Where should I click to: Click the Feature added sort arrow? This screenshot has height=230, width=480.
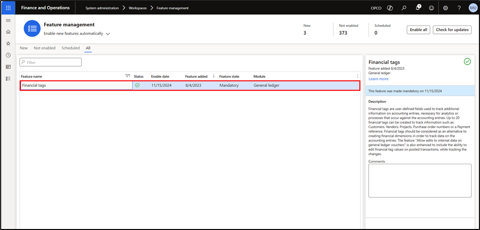pos(213,76)
